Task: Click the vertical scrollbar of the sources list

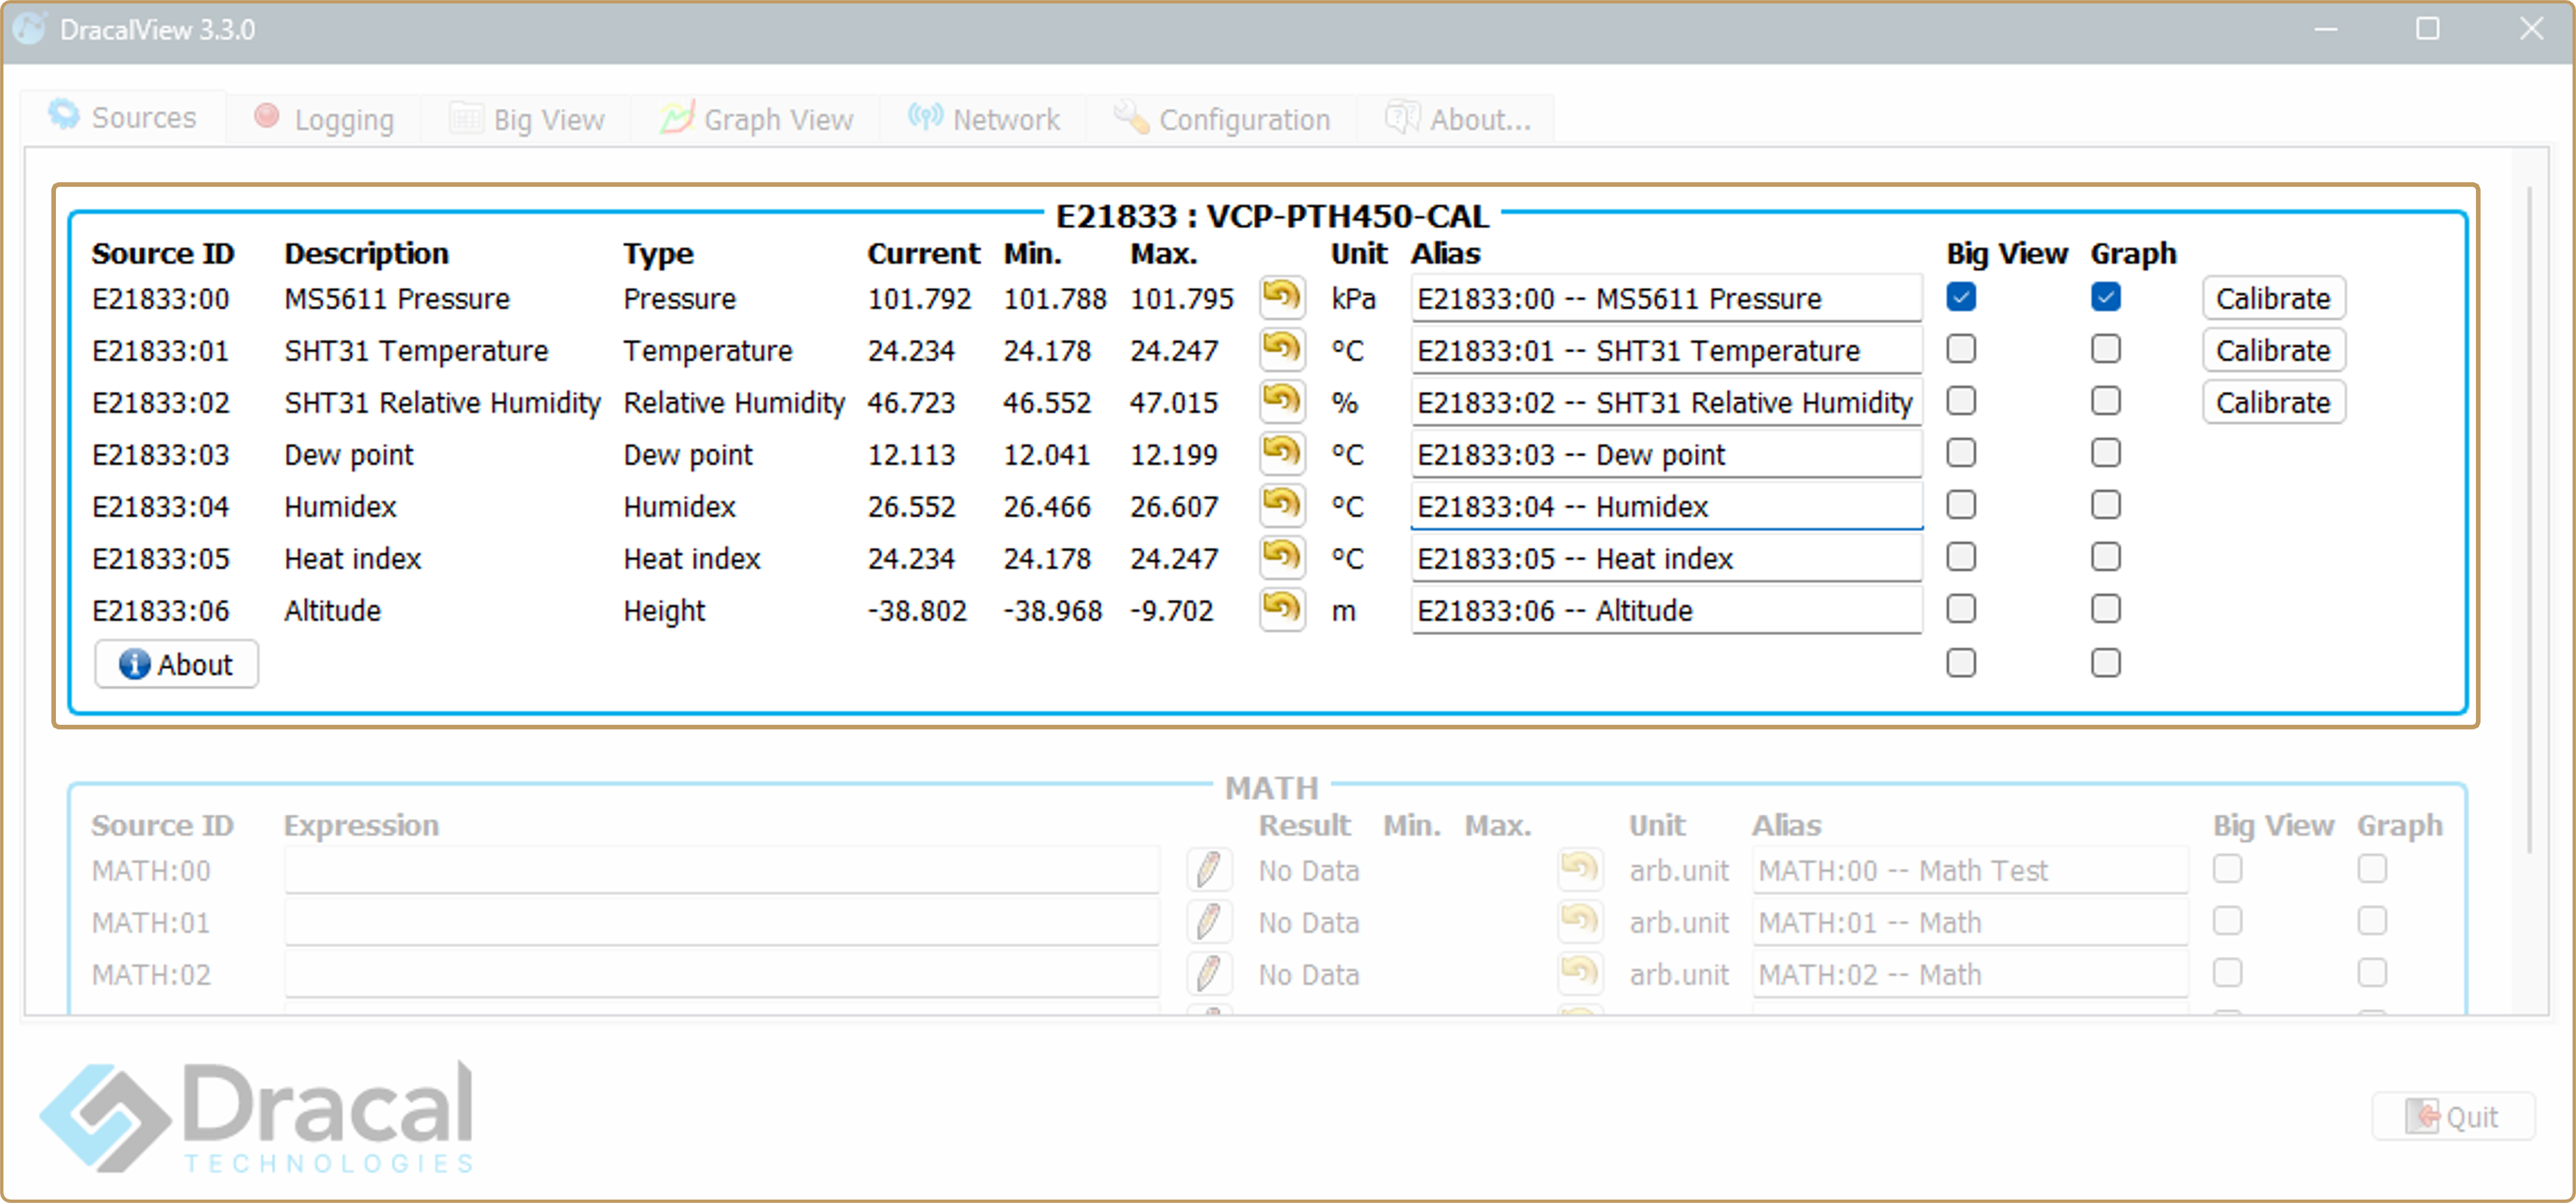Action: (2530, 520)
